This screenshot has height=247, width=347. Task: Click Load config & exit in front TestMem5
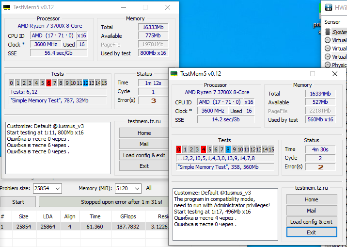click(x=312, y=222)
